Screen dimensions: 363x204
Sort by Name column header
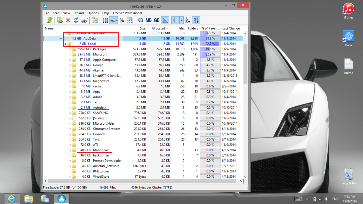83,28
